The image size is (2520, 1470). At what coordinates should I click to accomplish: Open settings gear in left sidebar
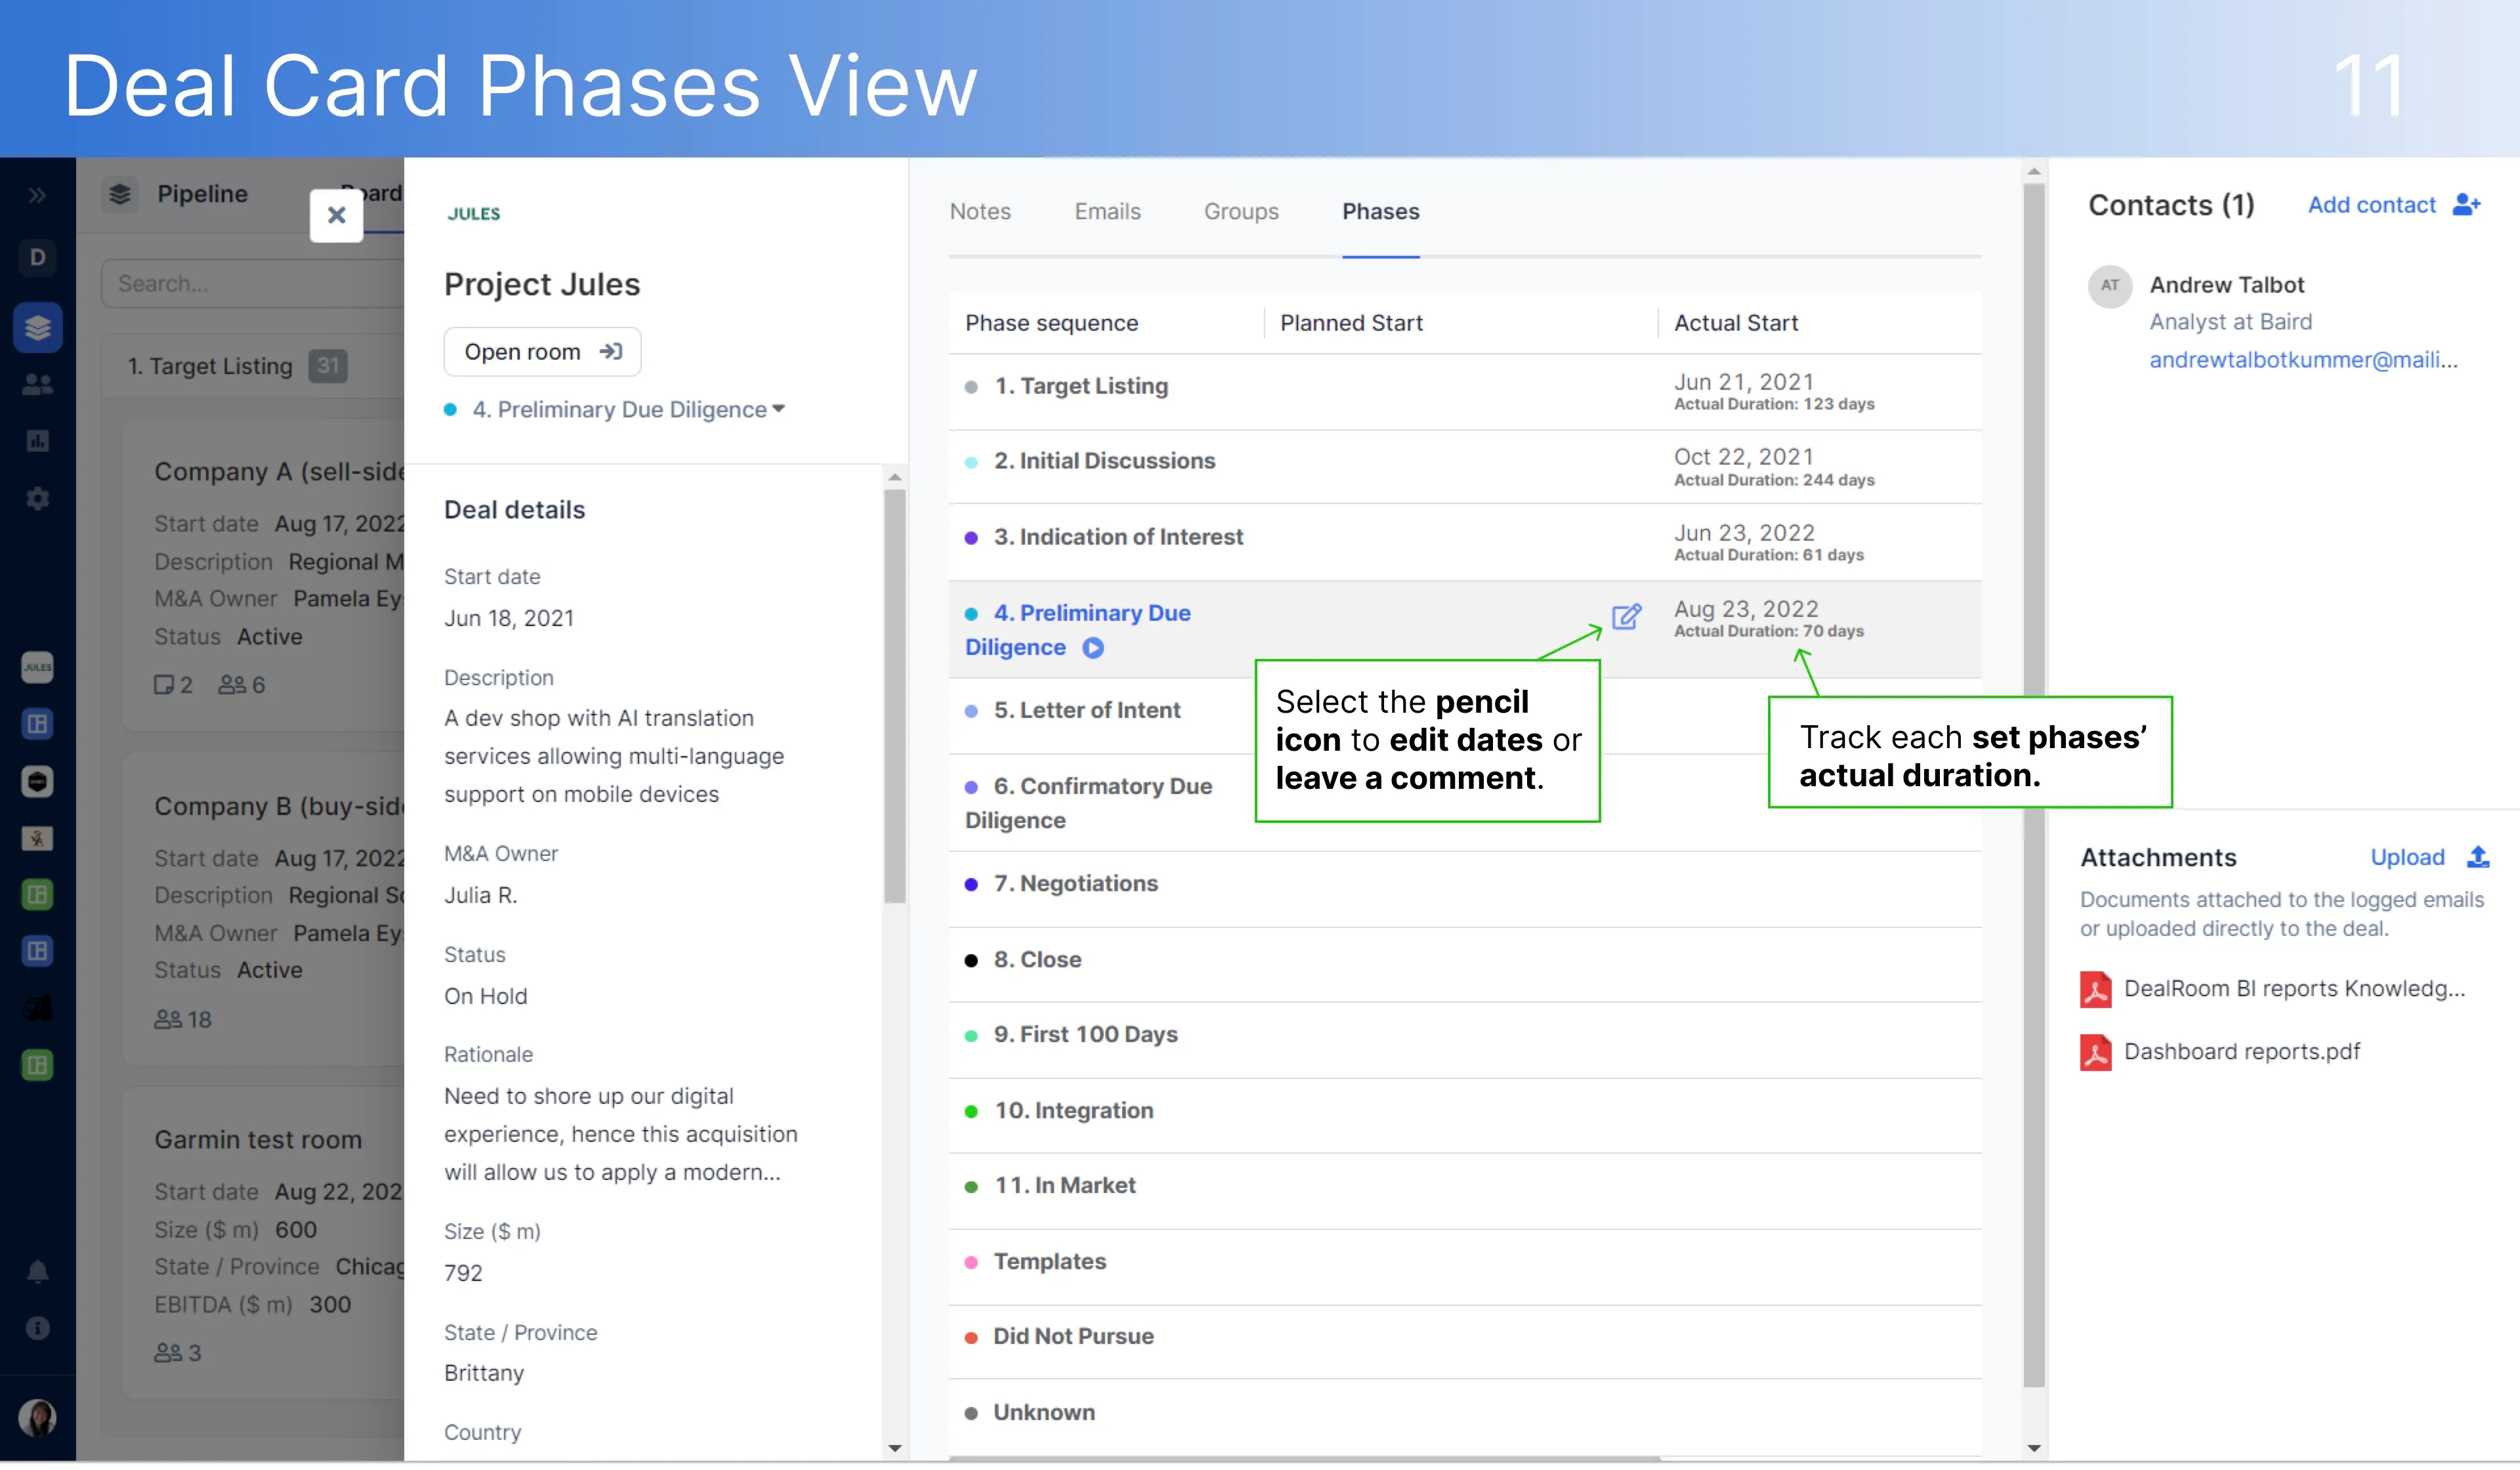(x=37, y=498)
